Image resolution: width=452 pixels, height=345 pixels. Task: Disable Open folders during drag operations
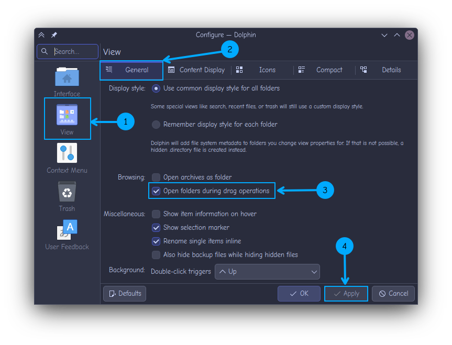[156, 191]
